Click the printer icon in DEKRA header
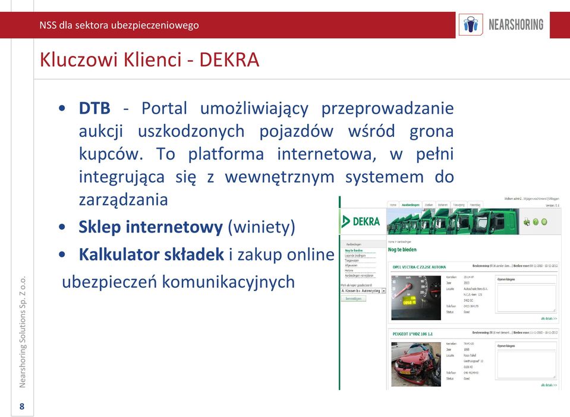570x417 pixels. 527,222
